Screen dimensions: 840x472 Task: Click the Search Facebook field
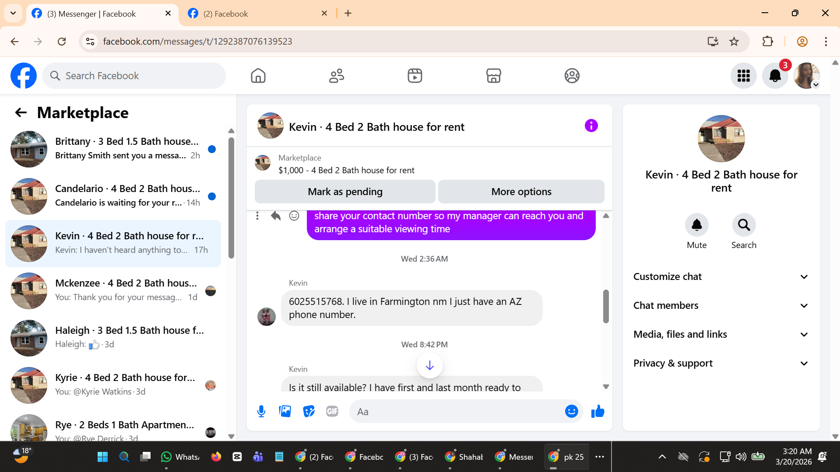point(134,76)
